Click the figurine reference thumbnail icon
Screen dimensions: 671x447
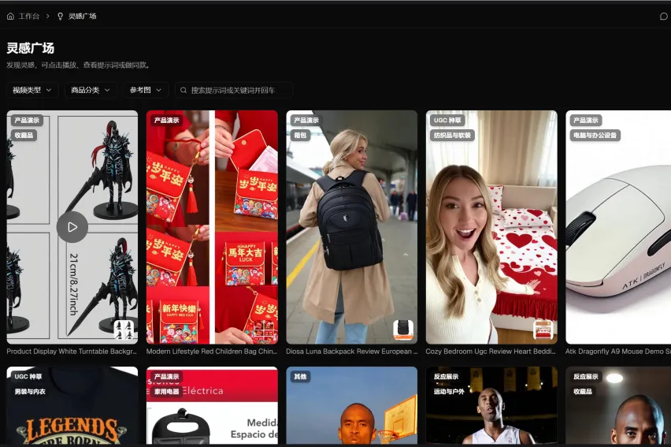(x=124, y=330)
